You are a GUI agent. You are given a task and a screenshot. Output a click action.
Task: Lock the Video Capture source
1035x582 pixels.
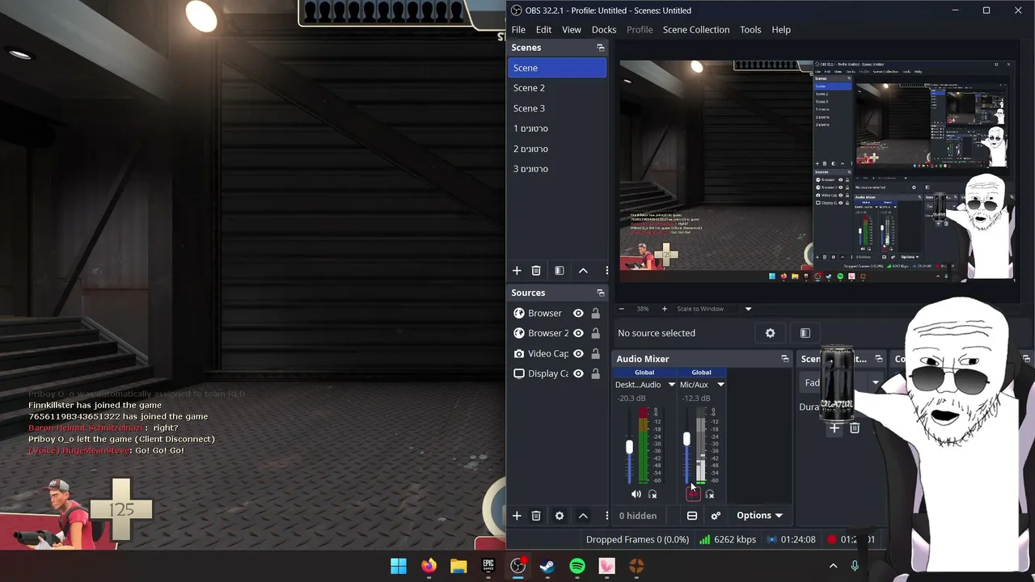pyautogui.click(x=596, y=354)
